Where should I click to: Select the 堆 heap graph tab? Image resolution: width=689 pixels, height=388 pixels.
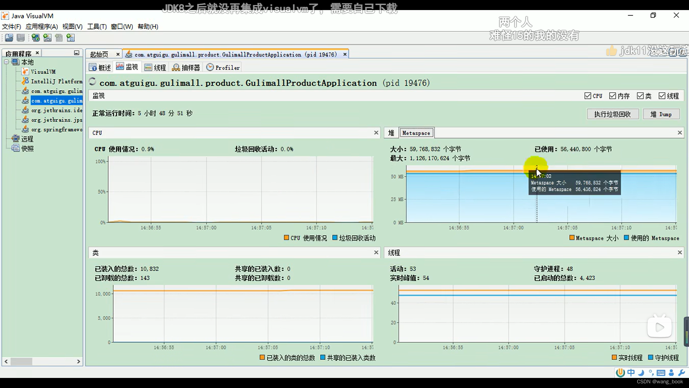coord(391,133)
